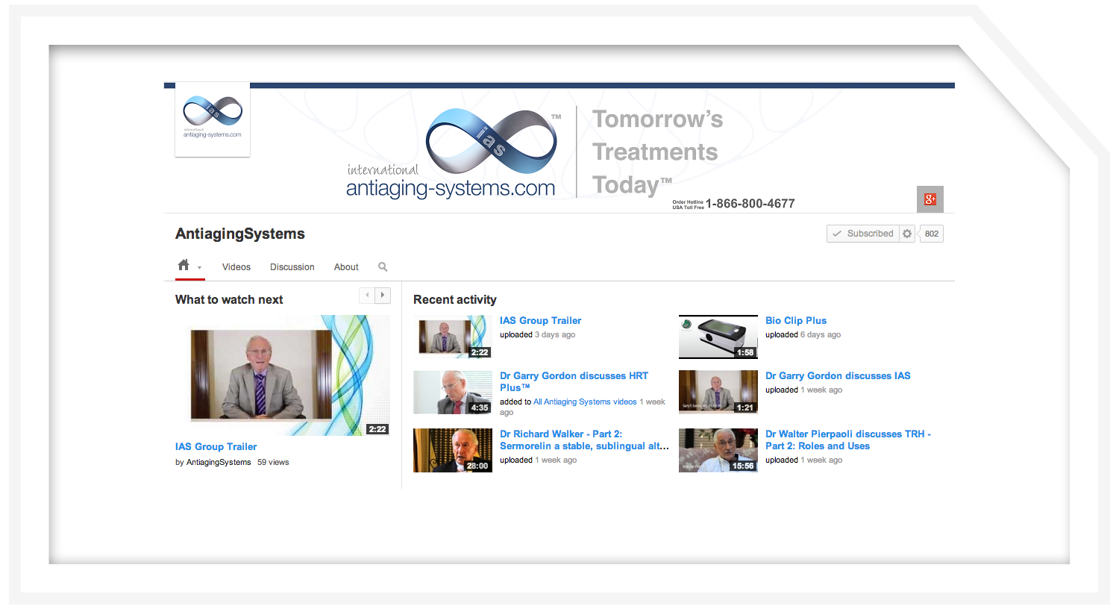Screen dimensions: 1119x609
Task: Click the 1-866-800-4677 hotline number
Action: [750, 203]
